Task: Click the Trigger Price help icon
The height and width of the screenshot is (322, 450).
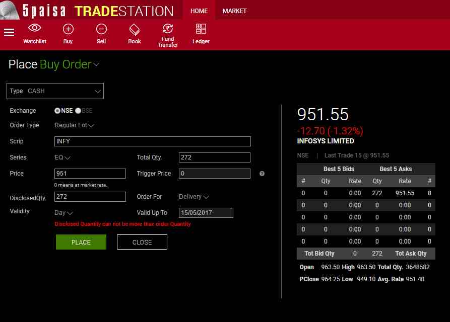Action: pyautogui.click(x=262, y=174)
